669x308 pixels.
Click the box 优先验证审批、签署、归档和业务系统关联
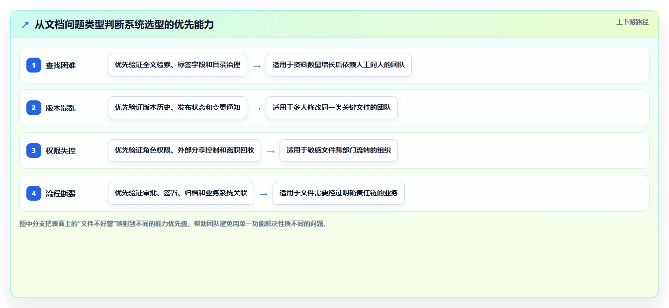coord(181,193)
